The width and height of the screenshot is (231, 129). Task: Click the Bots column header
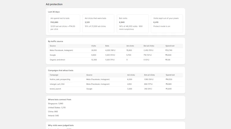(107, 46)
